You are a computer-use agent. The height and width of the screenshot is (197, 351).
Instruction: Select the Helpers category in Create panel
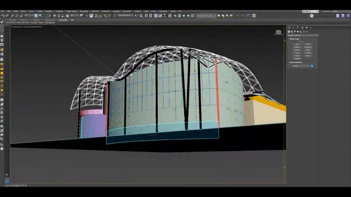(301, 32)
